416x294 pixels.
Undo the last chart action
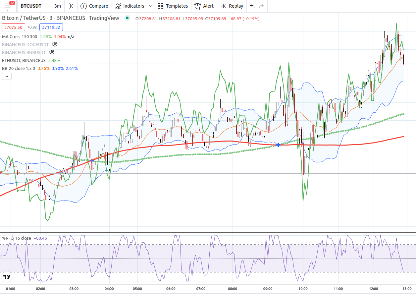tap(252, 6)
